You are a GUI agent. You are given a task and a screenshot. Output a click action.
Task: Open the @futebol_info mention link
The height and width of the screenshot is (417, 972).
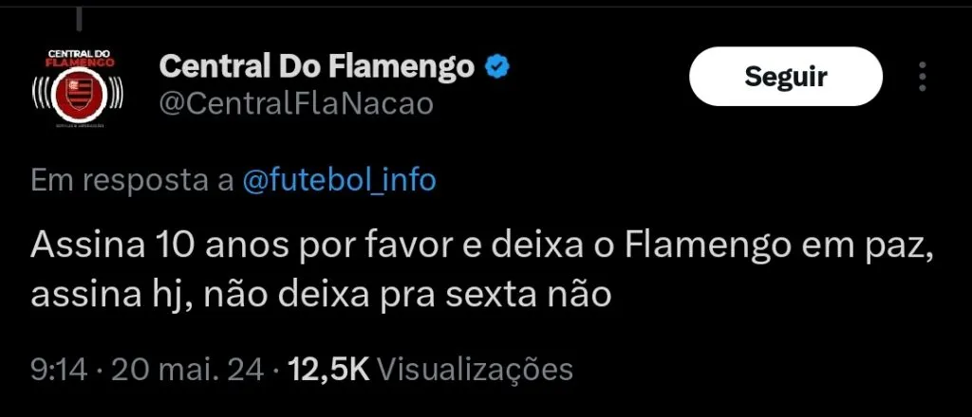pyautogui.click(x=339, y=180)
